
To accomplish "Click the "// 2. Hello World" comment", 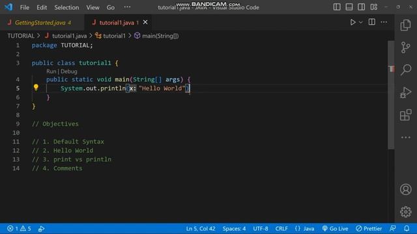I will [63, 151].
